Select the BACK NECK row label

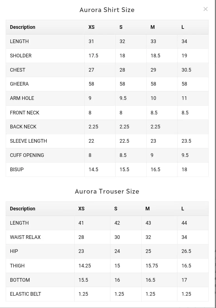(x=23, y=127)
